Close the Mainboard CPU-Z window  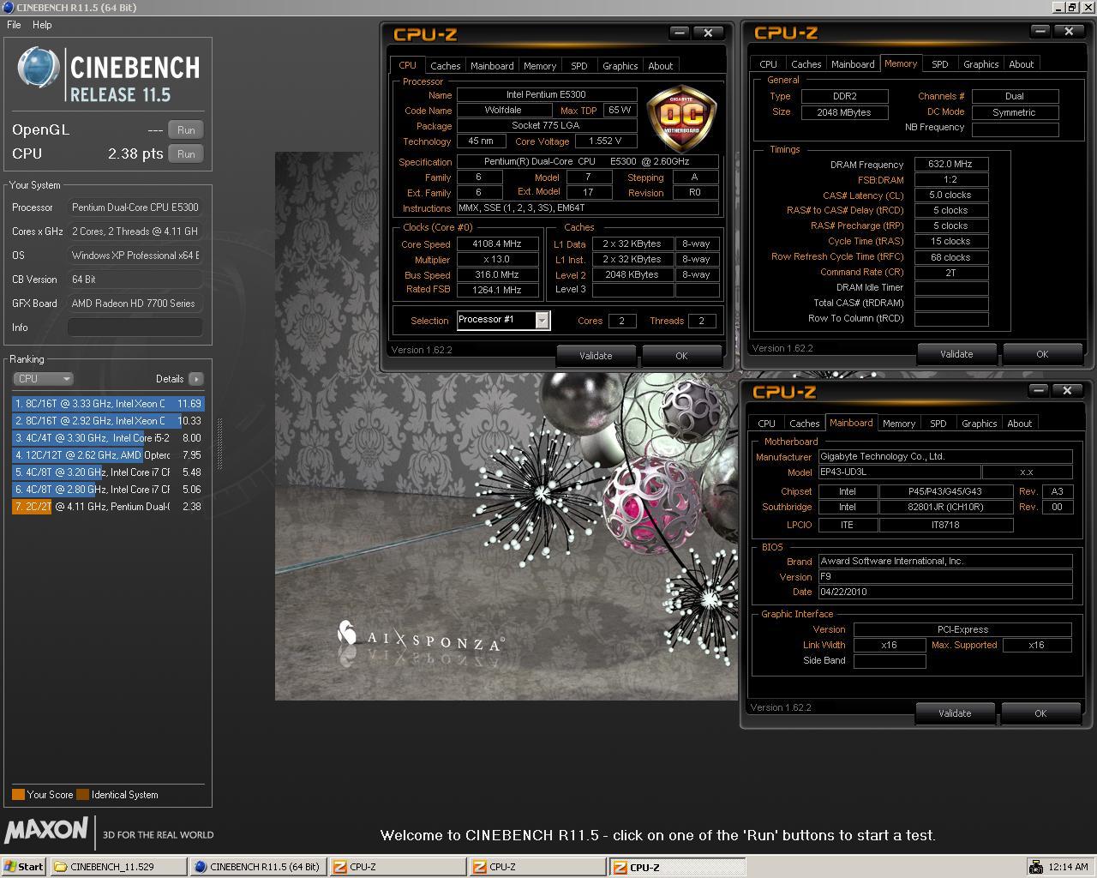(x=1067, y=390)
